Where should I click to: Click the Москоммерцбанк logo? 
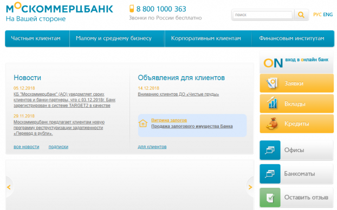pyautogui.click(x=59, y=8)
